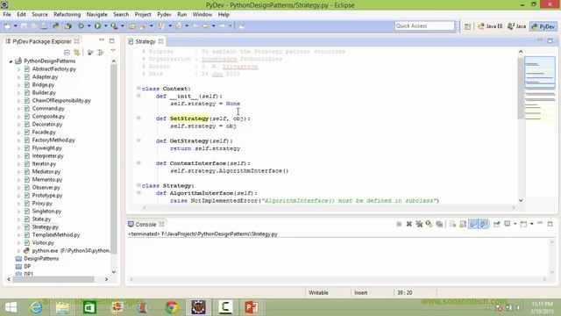Select the Console tab
Screen dimensions: 561x316
[146, 225]
